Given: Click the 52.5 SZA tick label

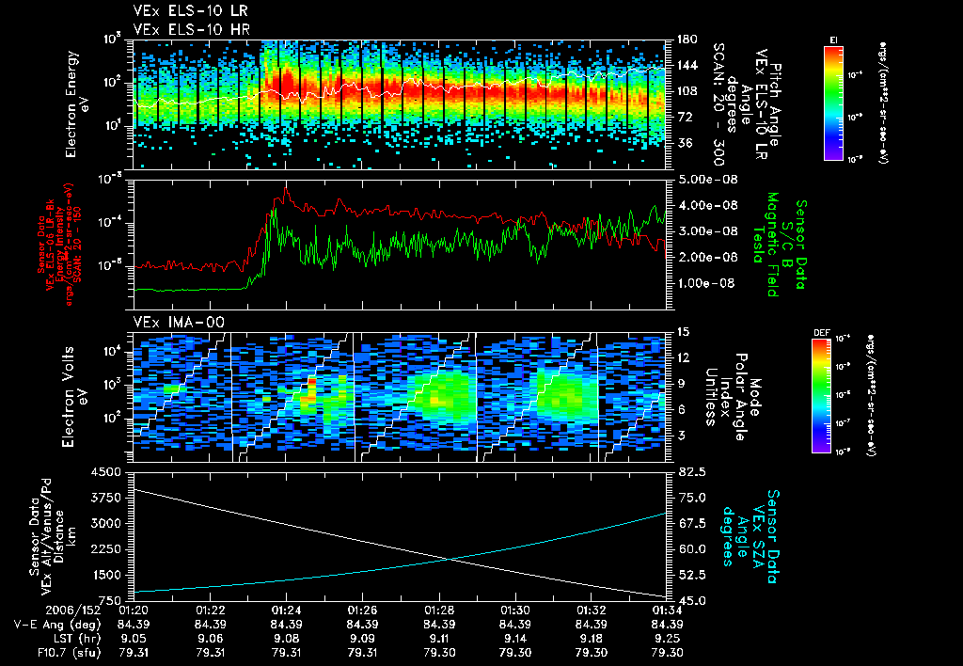Looking at the screenshot, I should (691, 575).
